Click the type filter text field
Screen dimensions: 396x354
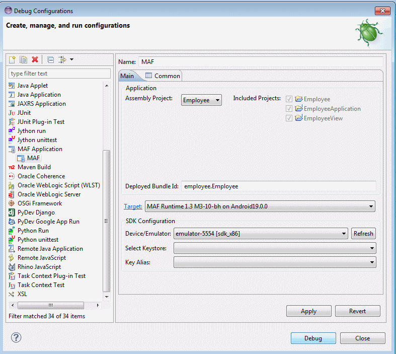tap(59, 74)
